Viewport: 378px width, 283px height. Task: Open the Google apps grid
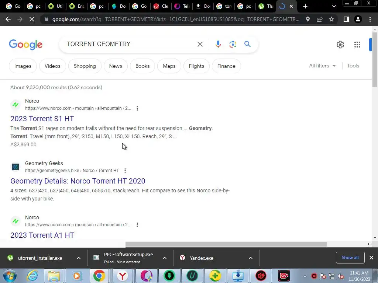click(357, 45)
